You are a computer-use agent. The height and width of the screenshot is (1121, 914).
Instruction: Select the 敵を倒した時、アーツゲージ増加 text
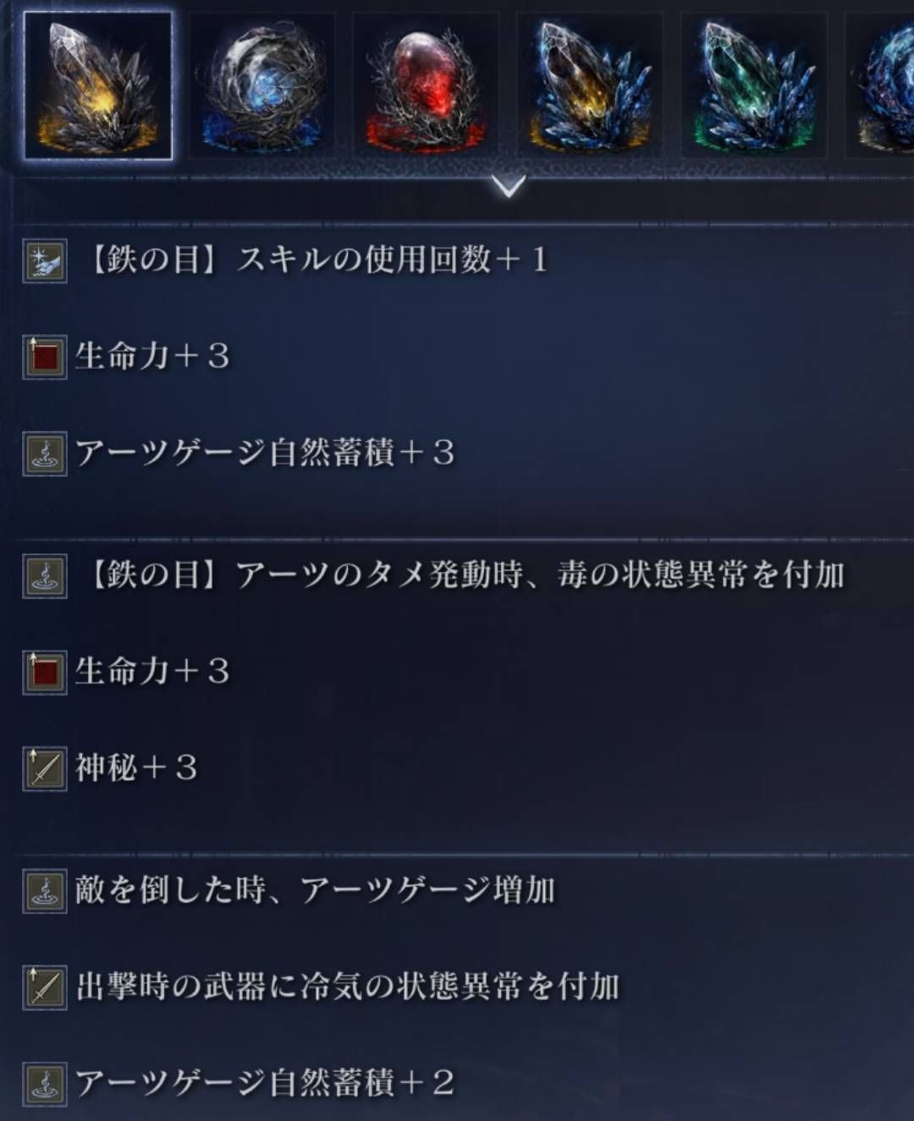[316, 890]
